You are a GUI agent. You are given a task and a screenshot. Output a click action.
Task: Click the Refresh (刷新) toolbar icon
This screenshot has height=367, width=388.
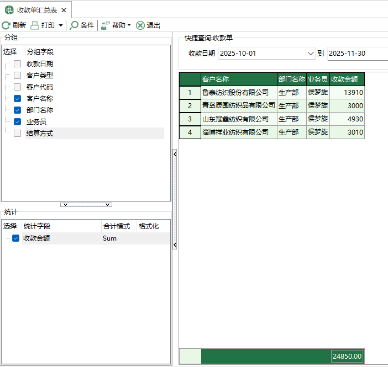(6, 25)
